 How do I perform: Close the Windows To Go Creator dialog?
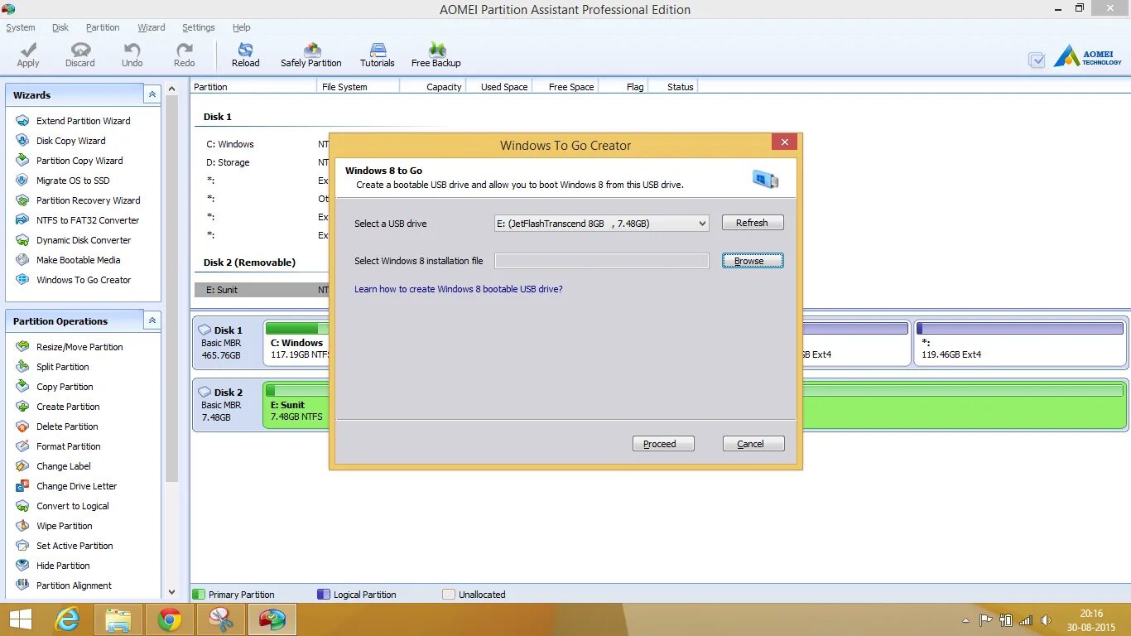[x=784, y=142]
